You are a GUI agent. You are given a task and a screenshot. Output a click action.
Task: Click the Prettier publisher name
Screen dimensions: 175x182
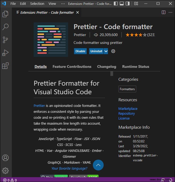[x=80, y=35]
